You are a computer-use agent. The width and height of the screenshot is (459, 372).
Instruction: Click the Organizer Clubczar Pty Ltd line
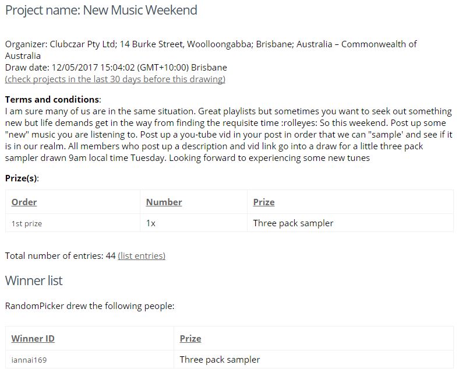[211, 50]
